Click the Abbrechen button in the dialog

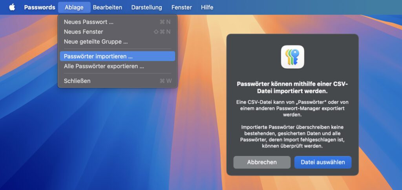click(262, 162)
